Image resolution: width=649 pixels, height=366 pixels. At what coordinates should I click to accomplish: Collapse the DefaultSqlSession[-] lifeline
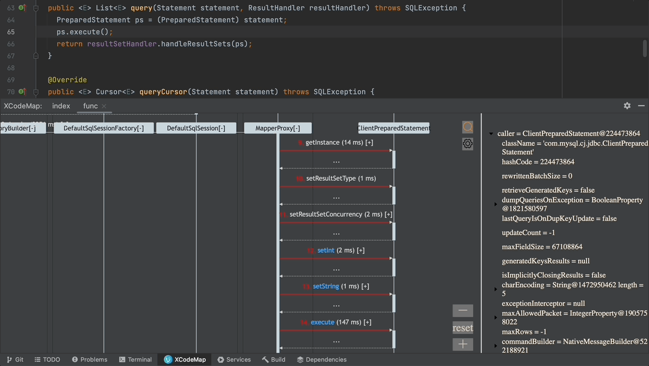[196, 128]
